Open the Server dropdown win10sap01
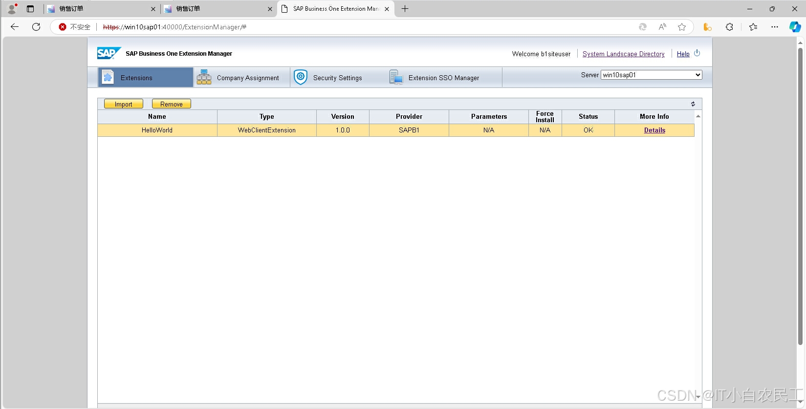Screen dimensions: 806x409 (x=651, y=75)
